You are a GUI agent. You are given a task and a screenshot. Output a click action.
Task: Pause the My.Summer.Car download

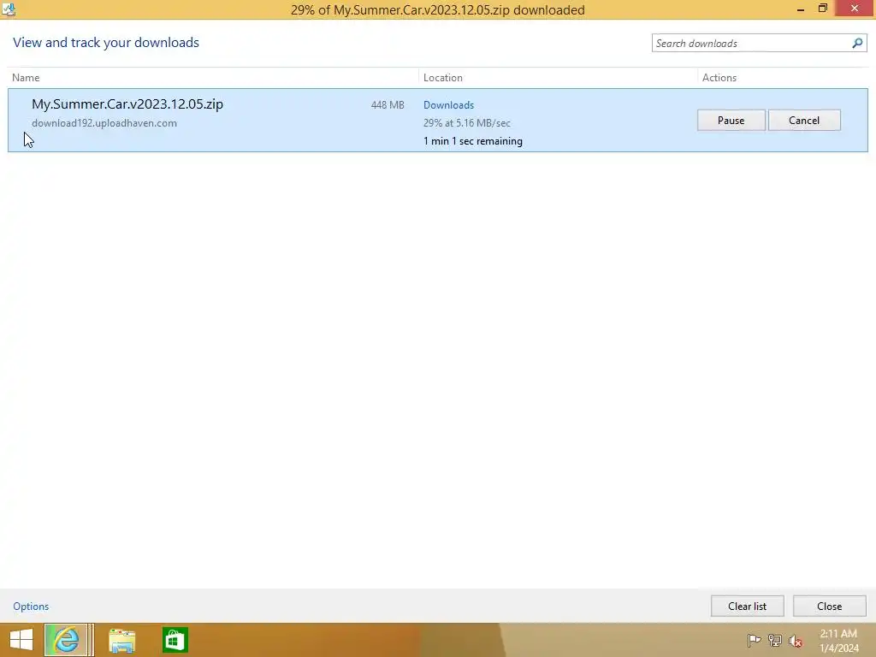pyautogui.click(x=731, y=120)
